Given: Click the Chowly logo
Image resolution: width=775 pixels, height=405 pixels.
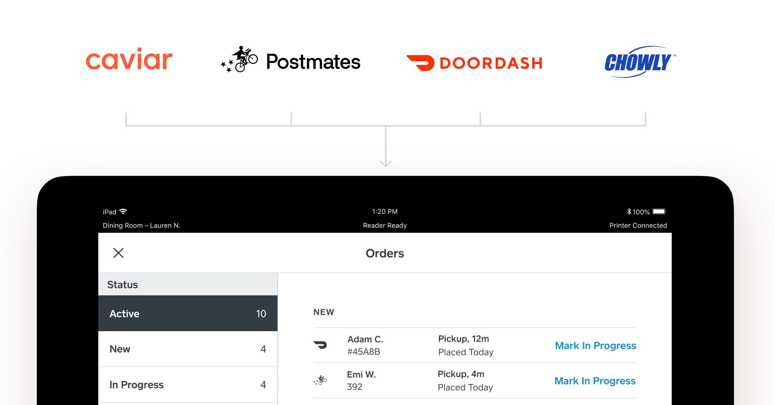Looking at the screenshot, I should 639,62.
